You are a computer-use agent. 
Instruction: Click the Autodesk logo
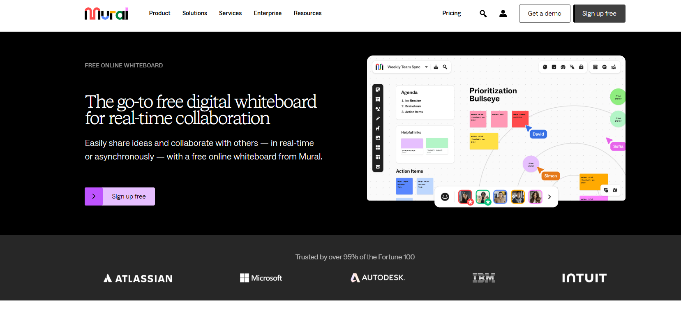(x=378, y=278)
